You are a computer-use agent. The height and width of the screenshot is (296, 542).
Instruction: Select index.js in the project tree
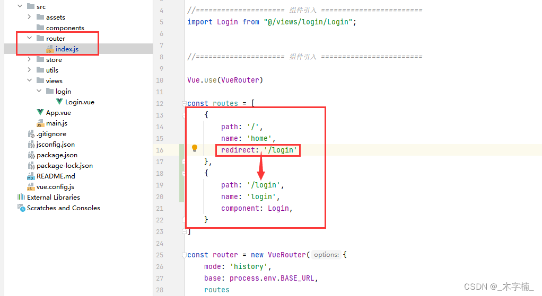pos(67,49)
